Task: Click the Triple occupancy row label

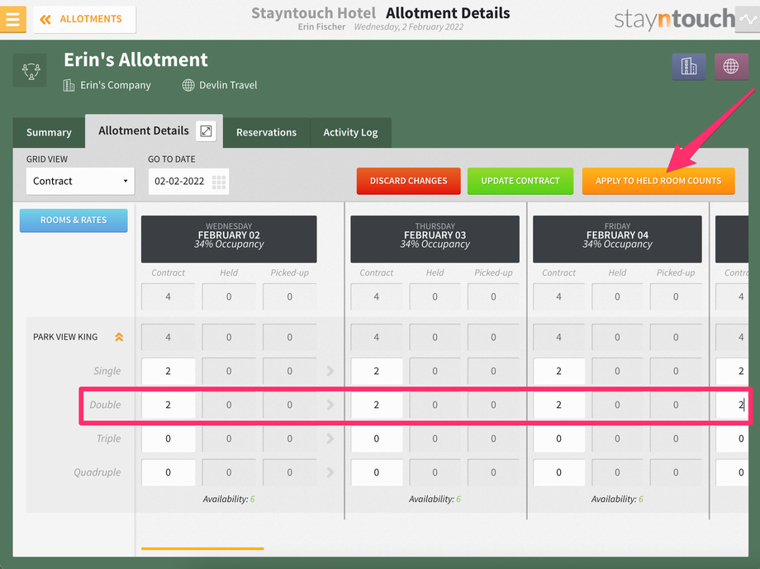Action: point(108,439)
